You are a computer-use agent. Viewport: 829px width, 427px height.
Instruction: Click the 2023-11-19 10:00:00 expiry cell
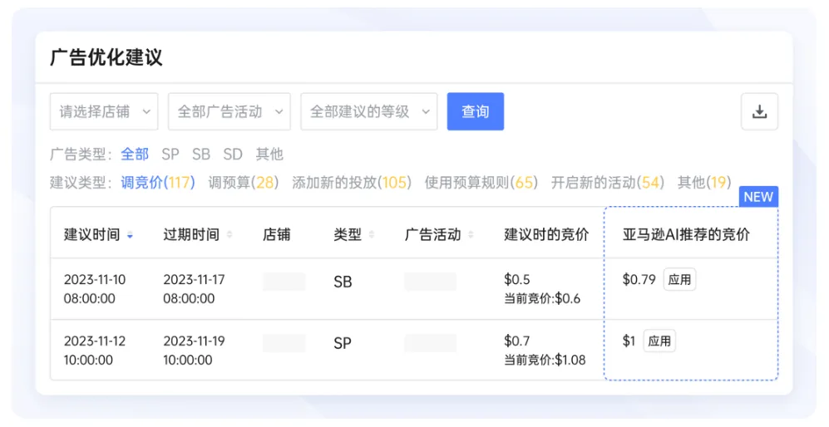(194, 351)
